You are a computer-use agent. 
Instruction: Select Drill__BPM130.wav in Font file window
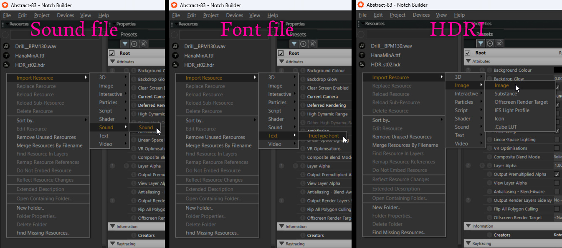coord(205,46)
